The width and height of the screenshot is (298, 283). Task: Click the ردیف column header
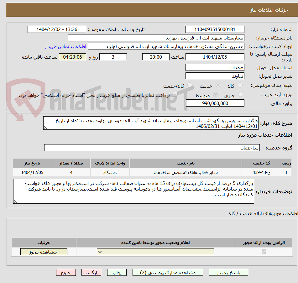coord(286,163)
